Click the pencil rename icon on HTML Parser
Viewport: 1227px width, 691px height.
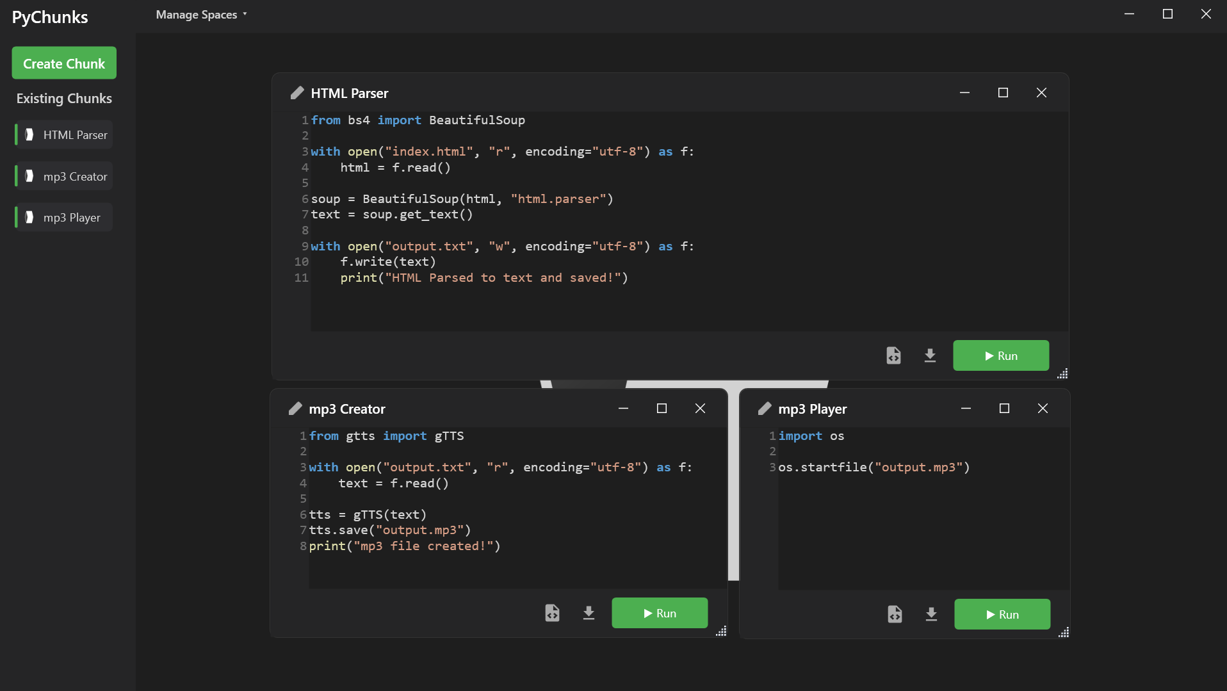297,93
